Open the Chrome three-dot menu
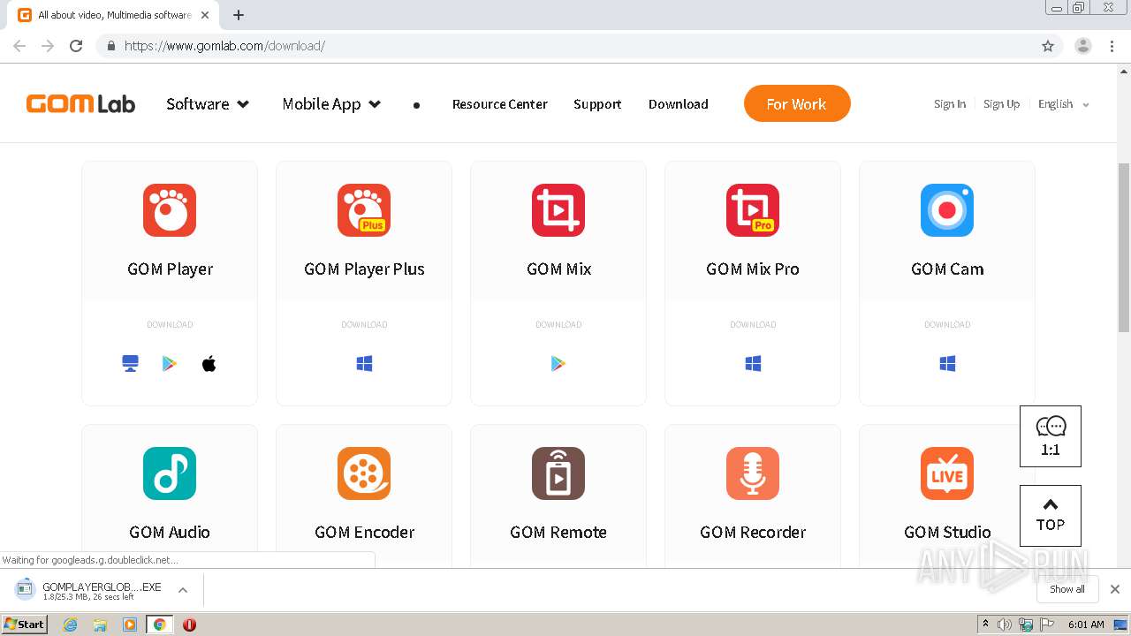Screen dimensions: 1131x636 pyautogui.click(x=1112, y=46)
